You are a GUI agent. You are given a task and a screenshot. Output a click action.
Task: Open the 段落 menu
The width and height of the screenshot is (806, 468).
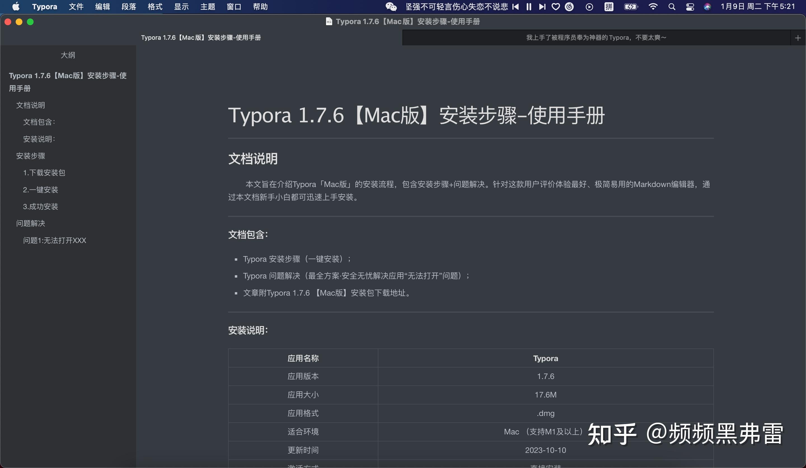coord(129,6)
